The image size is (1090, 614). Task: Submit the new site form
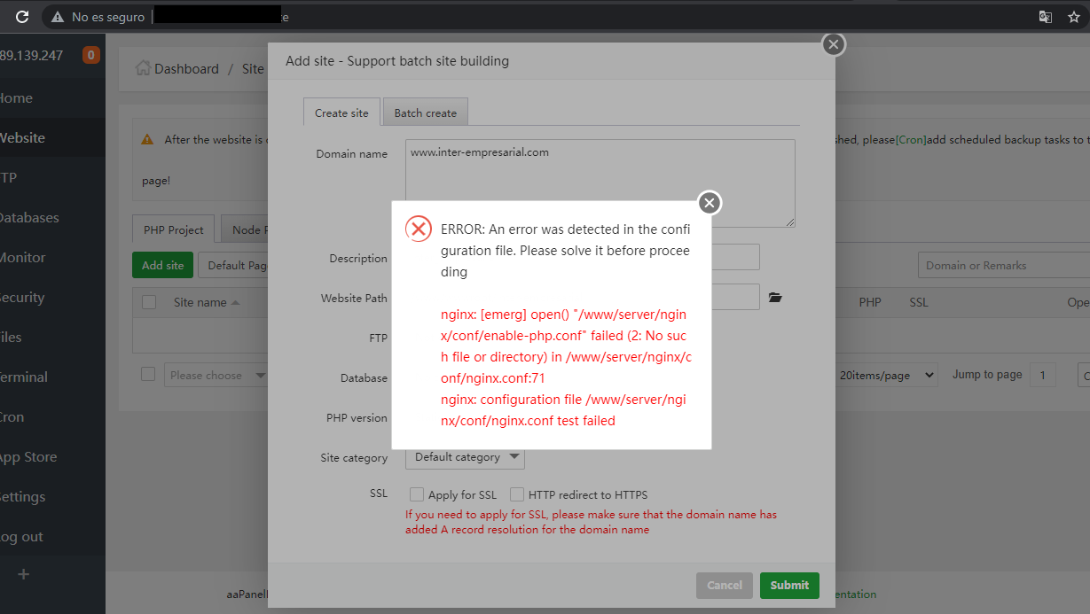(x=788, y=585)
